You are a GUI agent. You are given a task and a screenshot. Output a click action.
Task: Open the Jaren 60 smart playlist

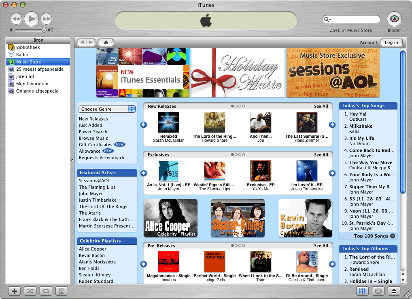pyautogui.click(x=38, y=77)
